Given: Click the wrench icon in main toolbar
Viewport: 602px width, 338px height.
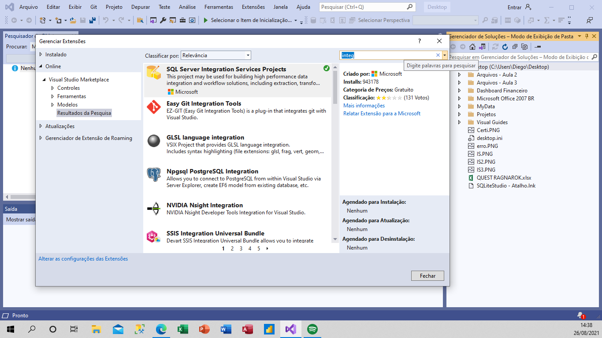Looking at the screenshot, I should click(x=163, y=20).
